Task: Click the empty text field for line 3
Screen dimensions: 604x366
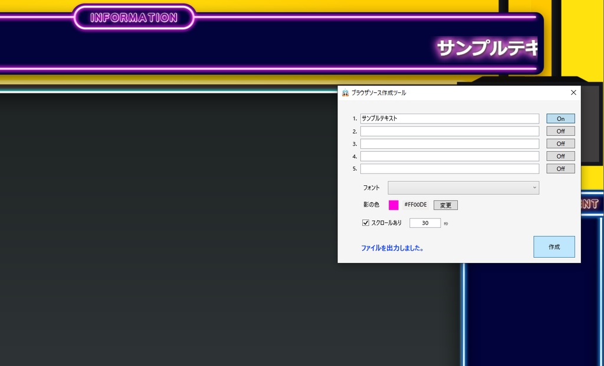Action: point(449,144)
